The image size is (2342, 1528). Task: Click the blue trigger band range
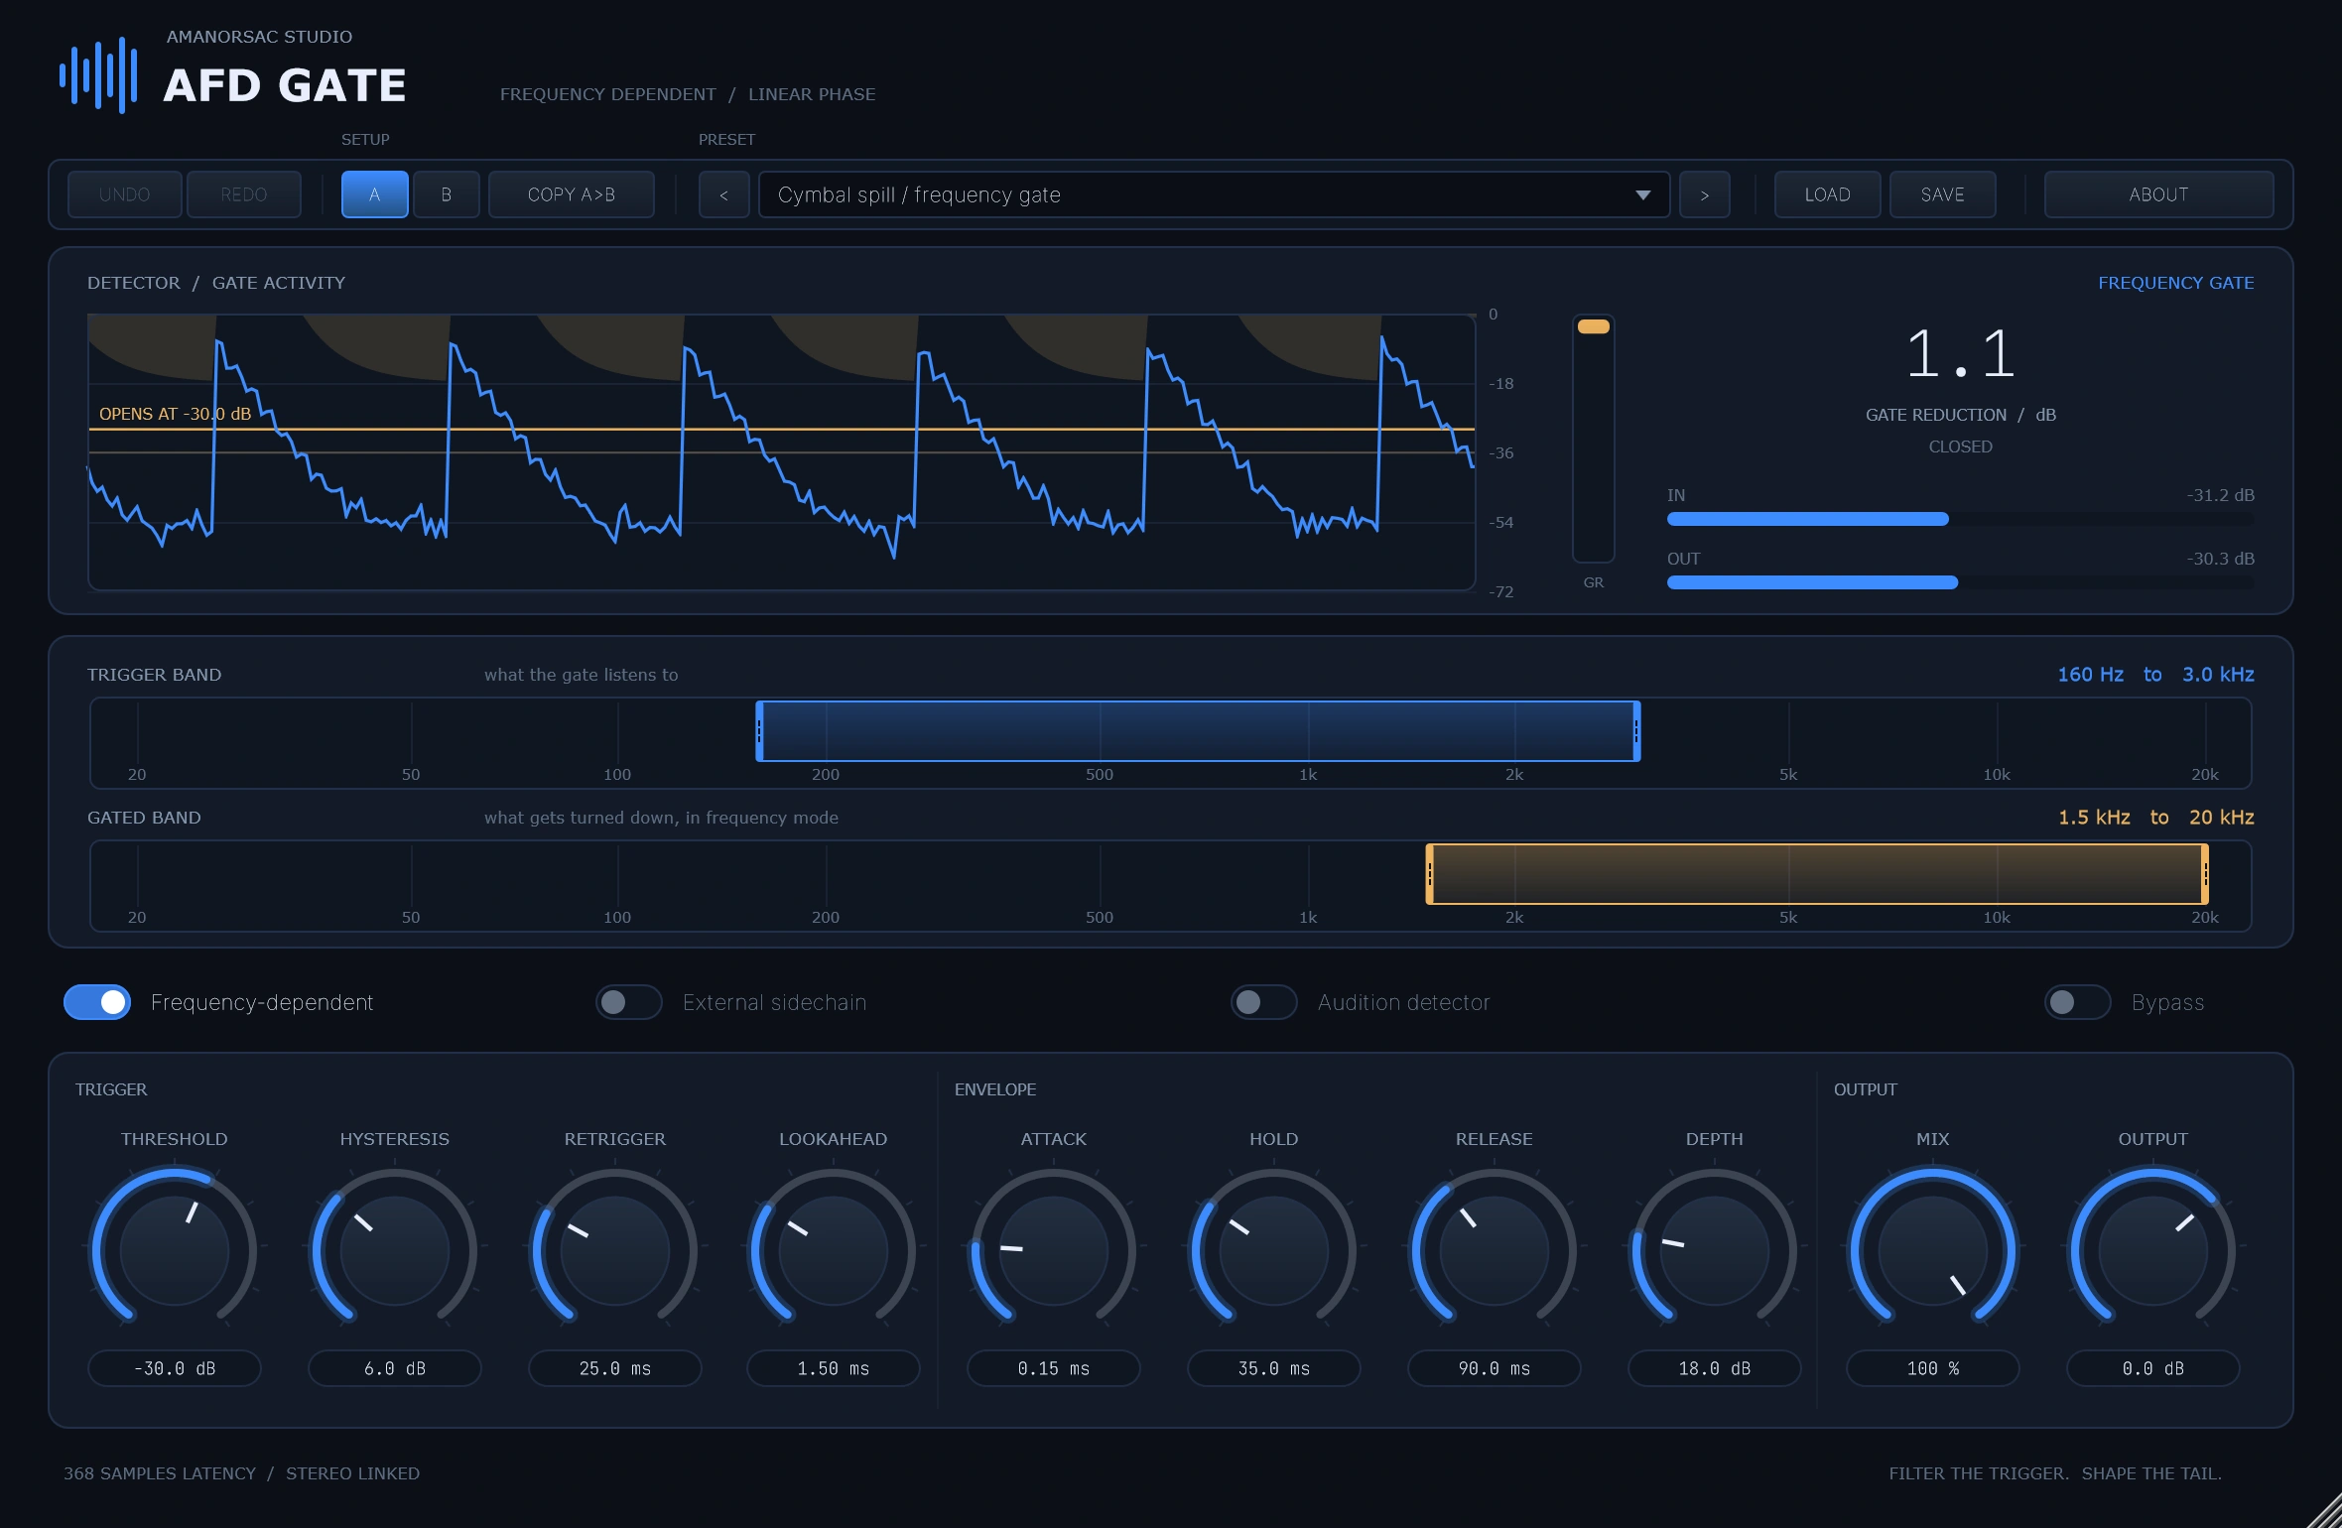1198,731
